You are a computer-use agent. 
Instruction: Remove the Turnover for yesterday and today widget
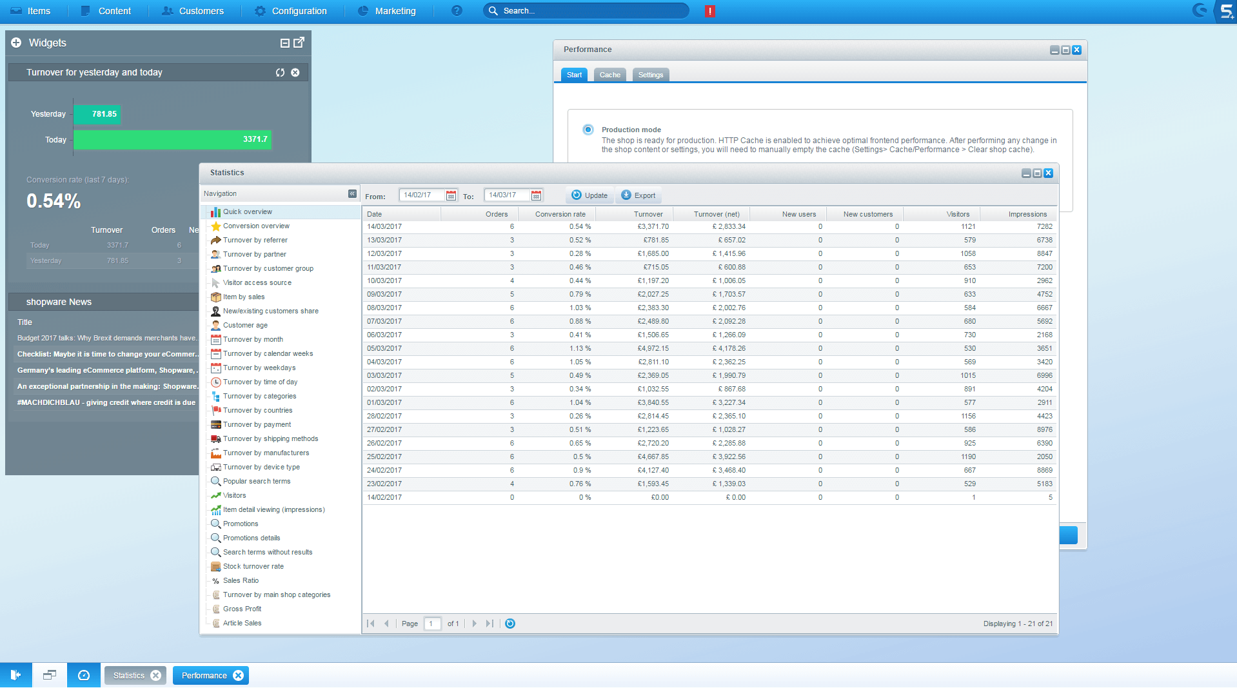(295, 72)
